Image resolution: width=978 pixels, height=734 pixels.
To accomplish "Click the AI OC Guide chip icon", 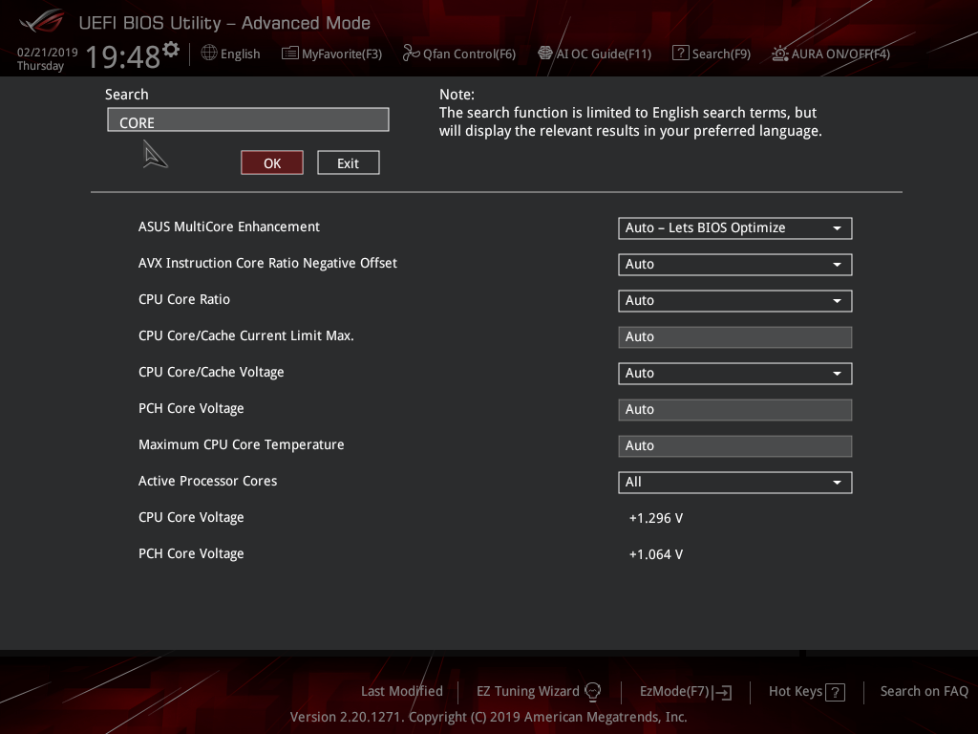I will pyautogui.click(x=545, y=54).
